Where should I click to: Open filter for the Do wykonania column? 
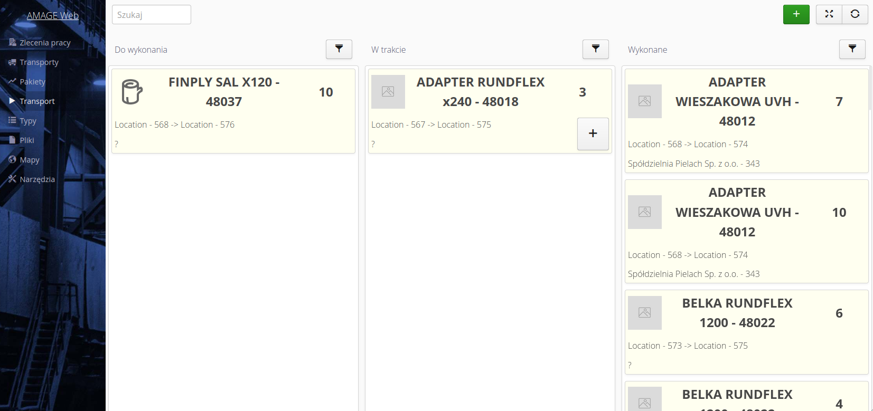(339, 49)
